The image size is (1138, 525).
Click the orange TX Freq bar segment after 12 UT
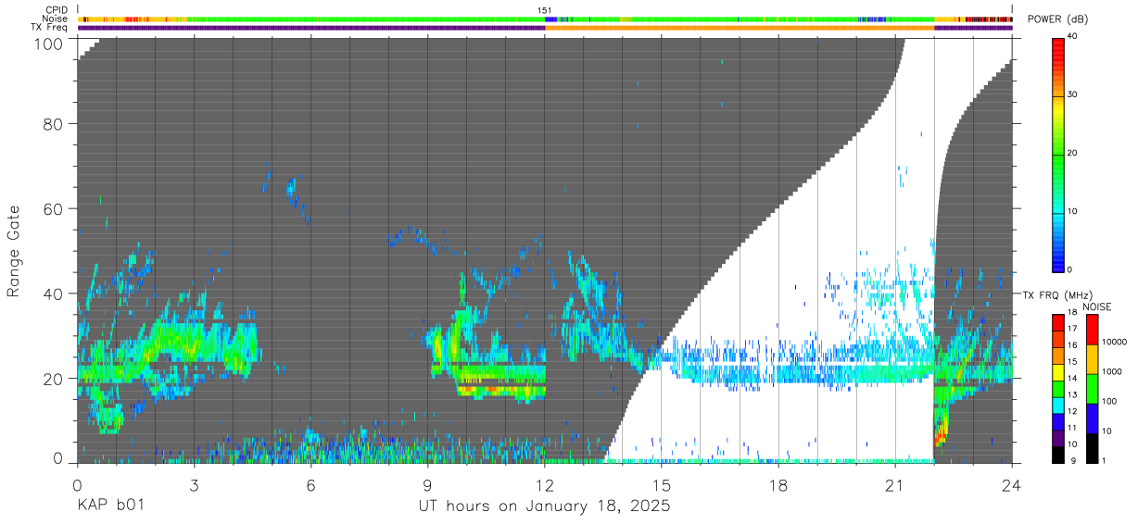[x=740, y=28]
